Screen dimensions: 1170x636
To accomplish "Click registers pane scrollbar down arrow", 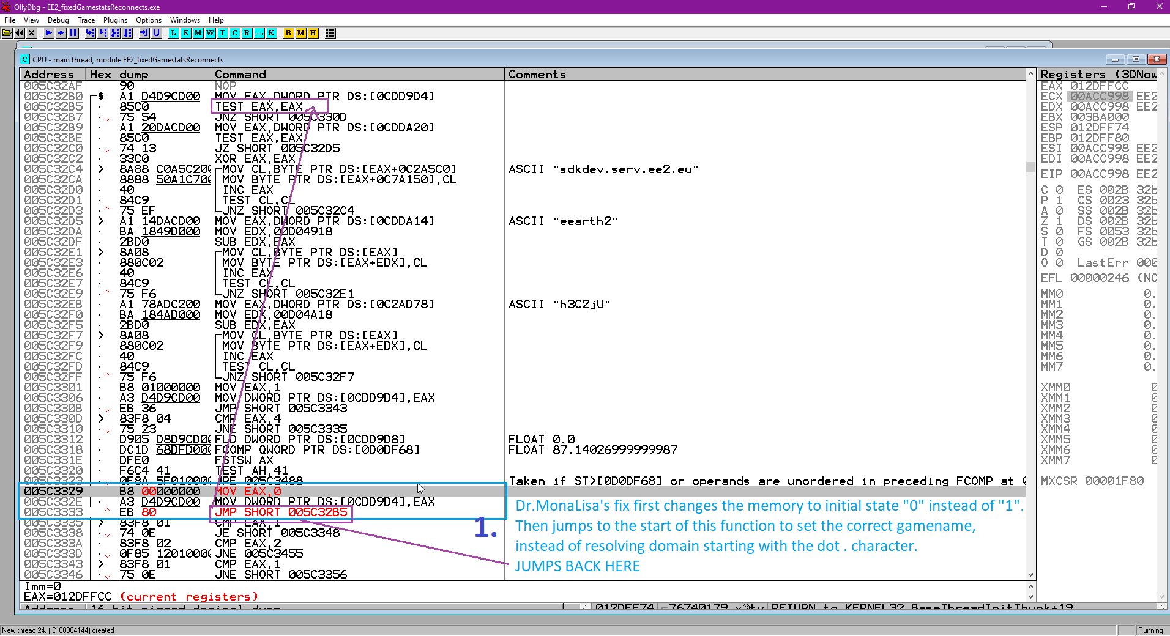I will 1162,597.
